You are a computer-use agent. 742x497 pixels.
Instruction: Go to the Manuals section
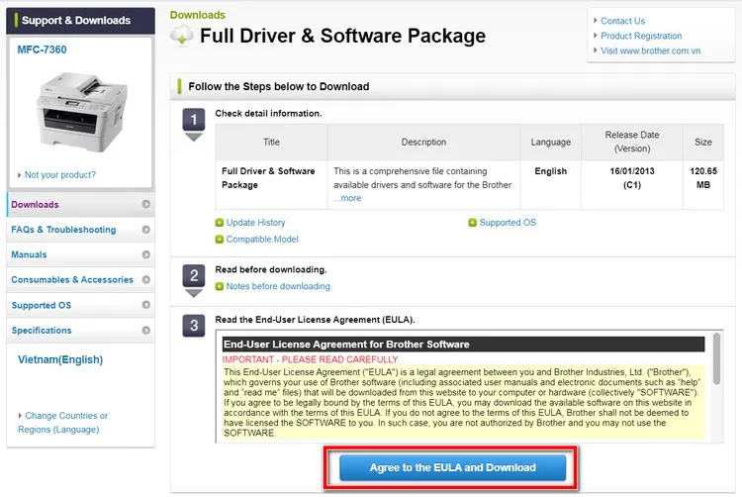29,255
